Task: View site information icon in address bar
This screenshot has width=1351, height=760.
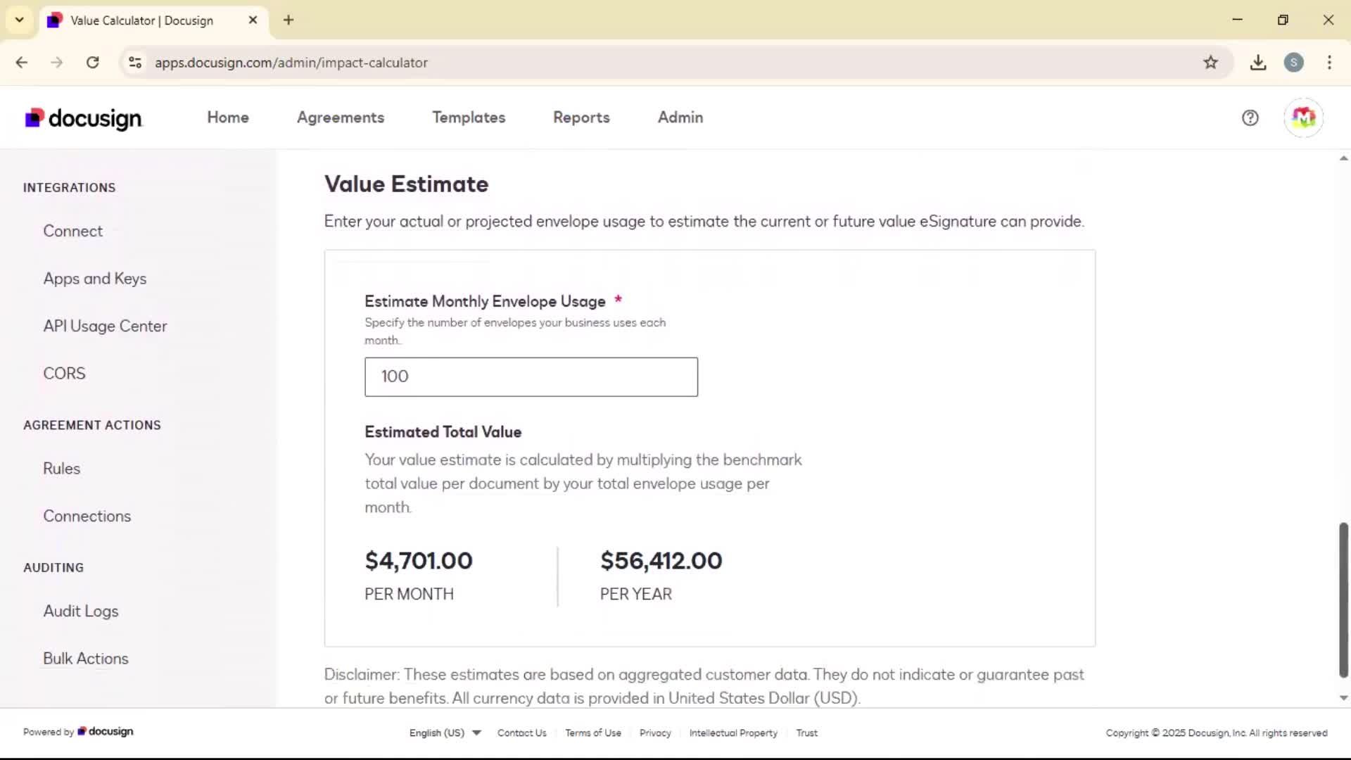Action: point(135,63)
